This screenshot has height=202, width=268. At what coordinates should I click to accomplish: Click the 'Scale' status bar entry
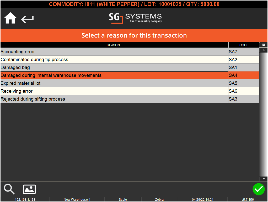123,199
